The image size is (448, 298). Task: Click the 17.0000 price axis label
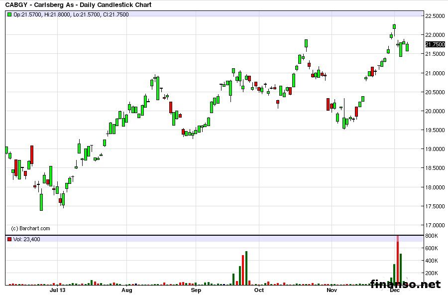tap(435, 225)
